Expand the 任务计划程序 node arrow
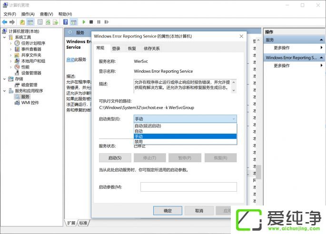This screenshot has height=234, width=326. pos(10,43)
